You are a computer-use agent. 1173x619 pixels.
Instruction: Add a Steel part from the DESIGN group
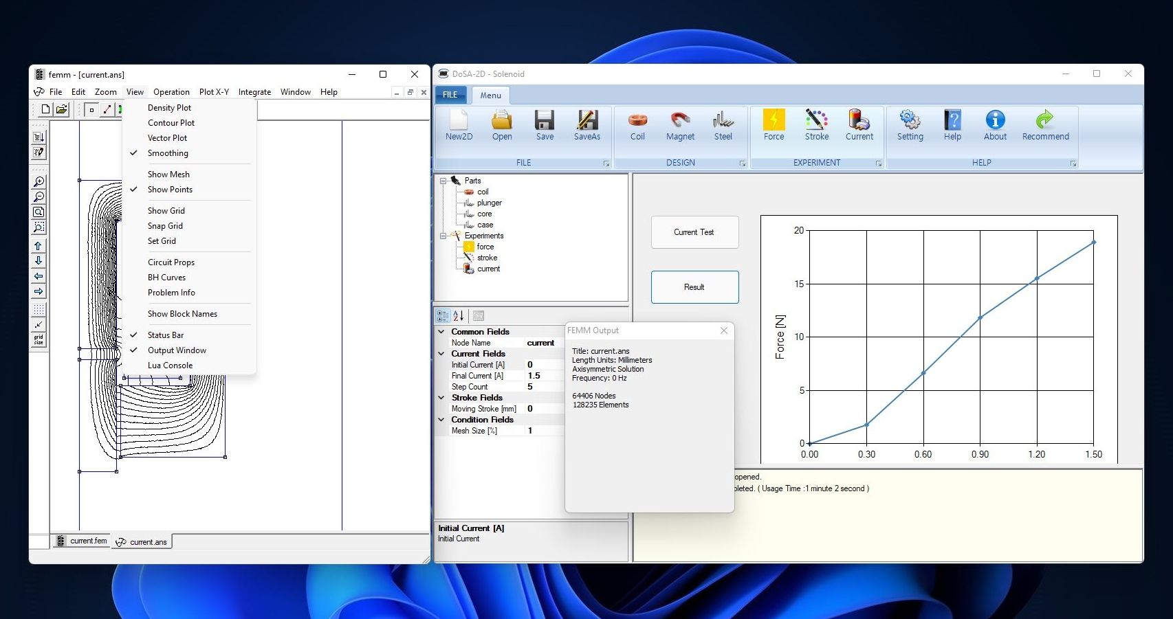coord(723,125)
